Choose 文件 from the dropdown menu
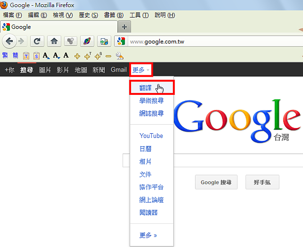Screen dimensions: 303x247 (x=145, y=174)
